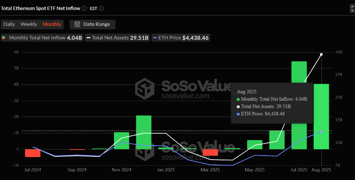Click the red-green inflow legend swatch
355x180 pixels.
[4, 38]
